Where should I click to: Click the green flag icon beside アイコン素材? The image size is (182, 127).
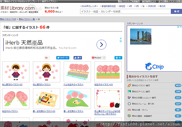[129, 91]
